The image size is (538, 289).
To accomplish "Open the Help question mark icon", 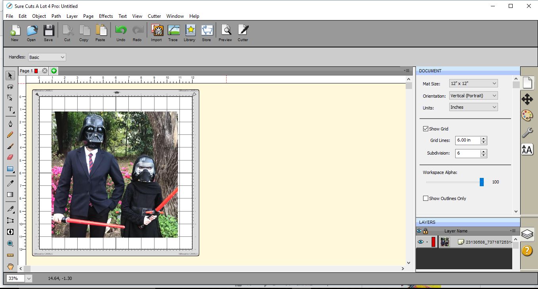I will coord(527,250).
